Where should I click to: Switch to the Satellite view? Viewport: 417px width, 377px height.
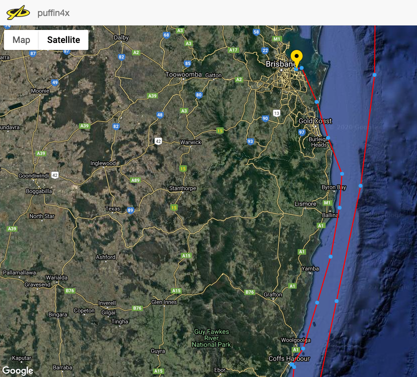pyautogui.click(x=63, y=40)
